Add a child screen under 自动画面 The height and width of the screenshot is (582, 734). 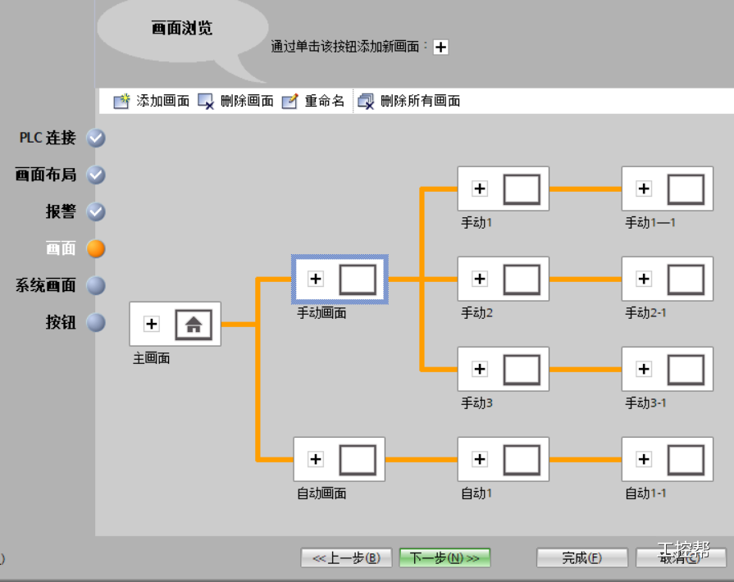tap(316, 459)
